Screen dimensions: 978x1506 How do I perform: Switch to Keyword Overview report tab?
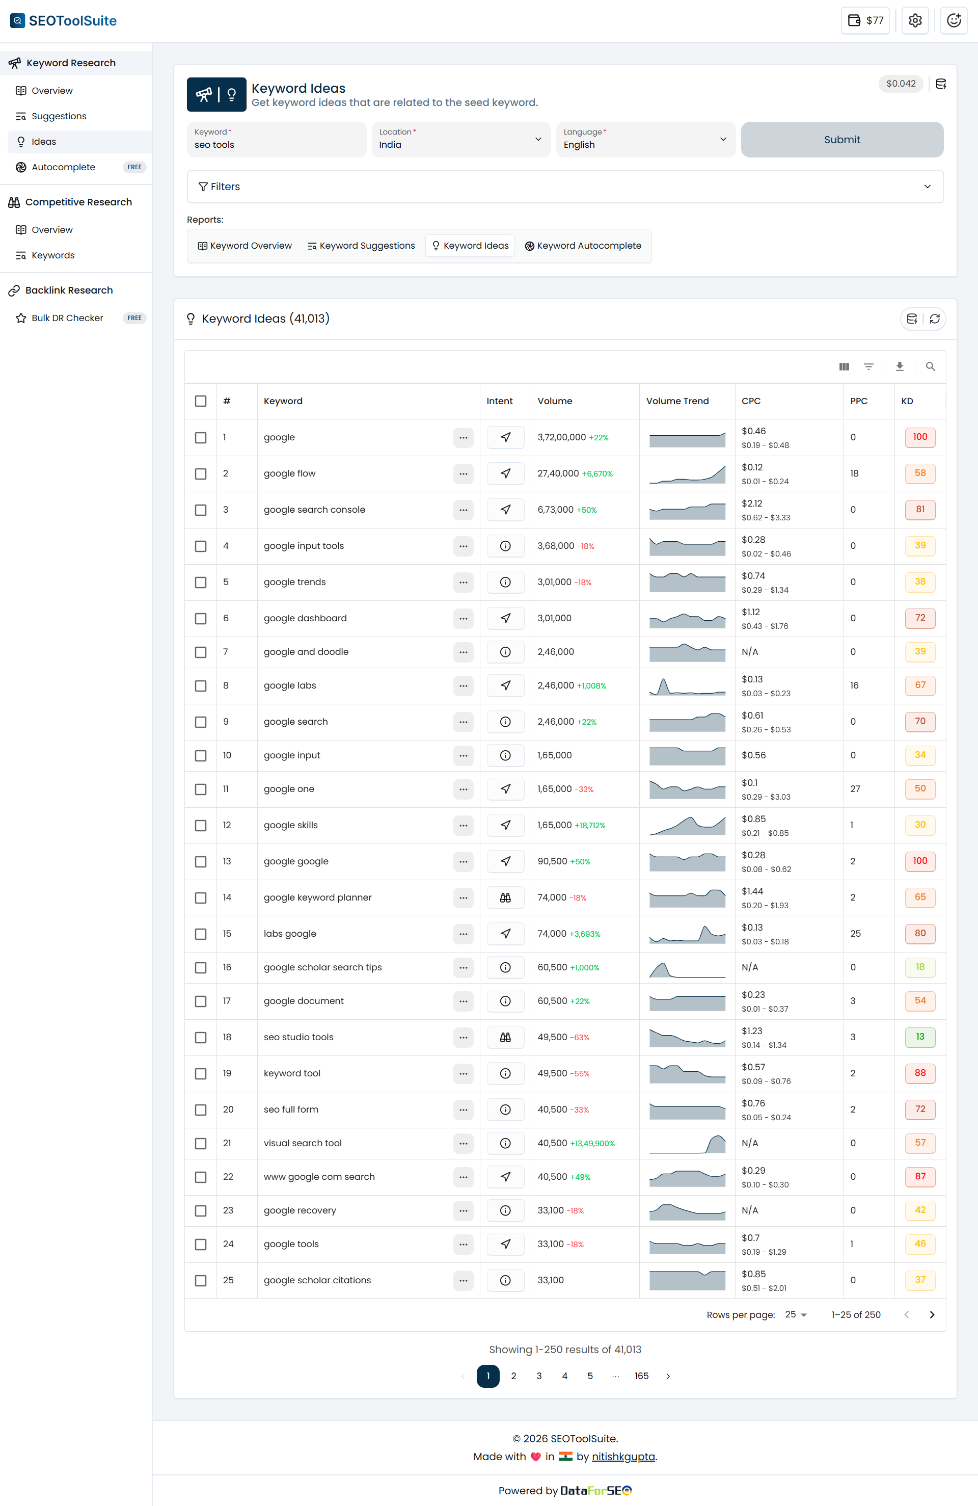point(245,246)
